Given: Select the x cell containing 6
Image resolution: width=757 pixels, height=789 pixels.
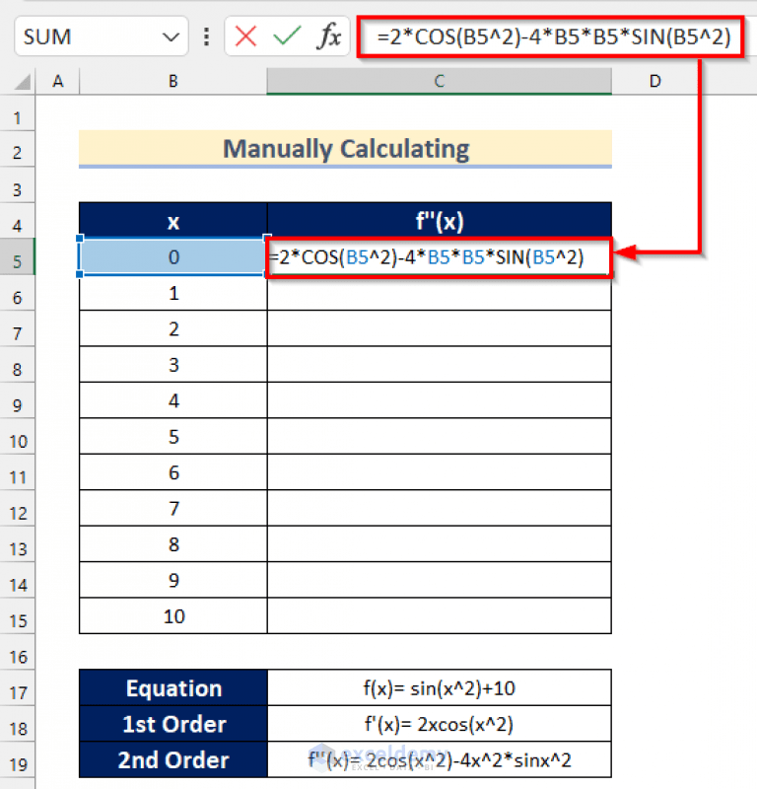Looking at the screenshot, I should coord(173,472).
